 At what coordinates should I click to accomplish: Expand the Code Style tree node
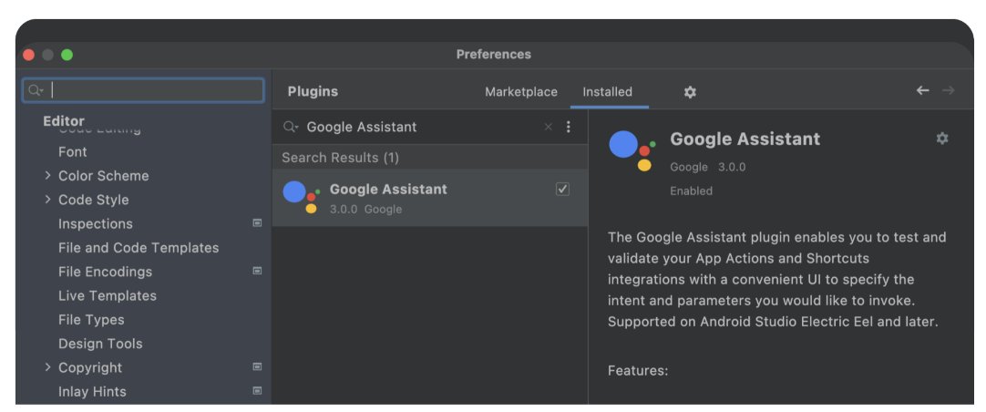click(47, 200)
